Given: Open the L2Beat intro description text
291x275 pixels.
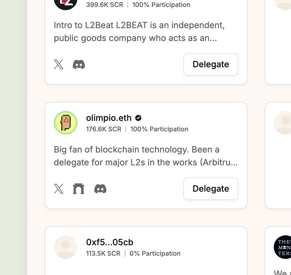Looking at the screenshot, I should (x=139, y=32).
